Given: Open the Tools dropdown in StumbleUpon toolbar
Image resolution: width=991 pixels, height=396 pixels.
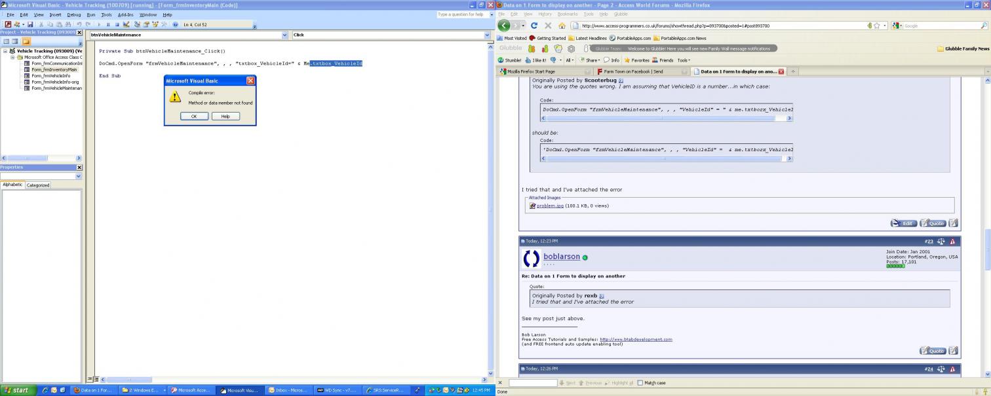Looking at the screenshot, I should (x=684, y=60).
